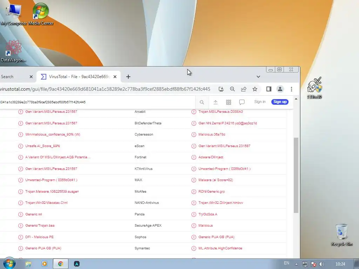The image size is (359, 269).
Task: Click the Chrome taskbar icon
Action: click(60, 264)
